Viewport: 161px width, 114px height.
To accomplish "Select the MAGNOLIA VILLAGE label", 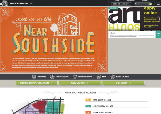I will click(x=102, y=100).
